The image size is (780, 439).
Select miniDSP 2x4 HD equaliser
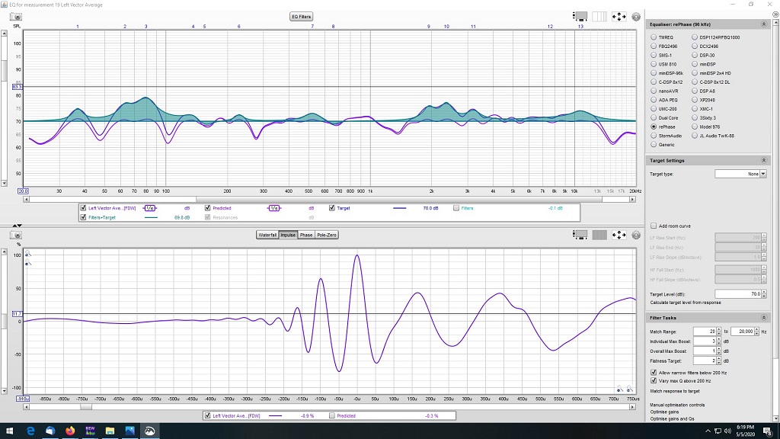click(695, 73)
